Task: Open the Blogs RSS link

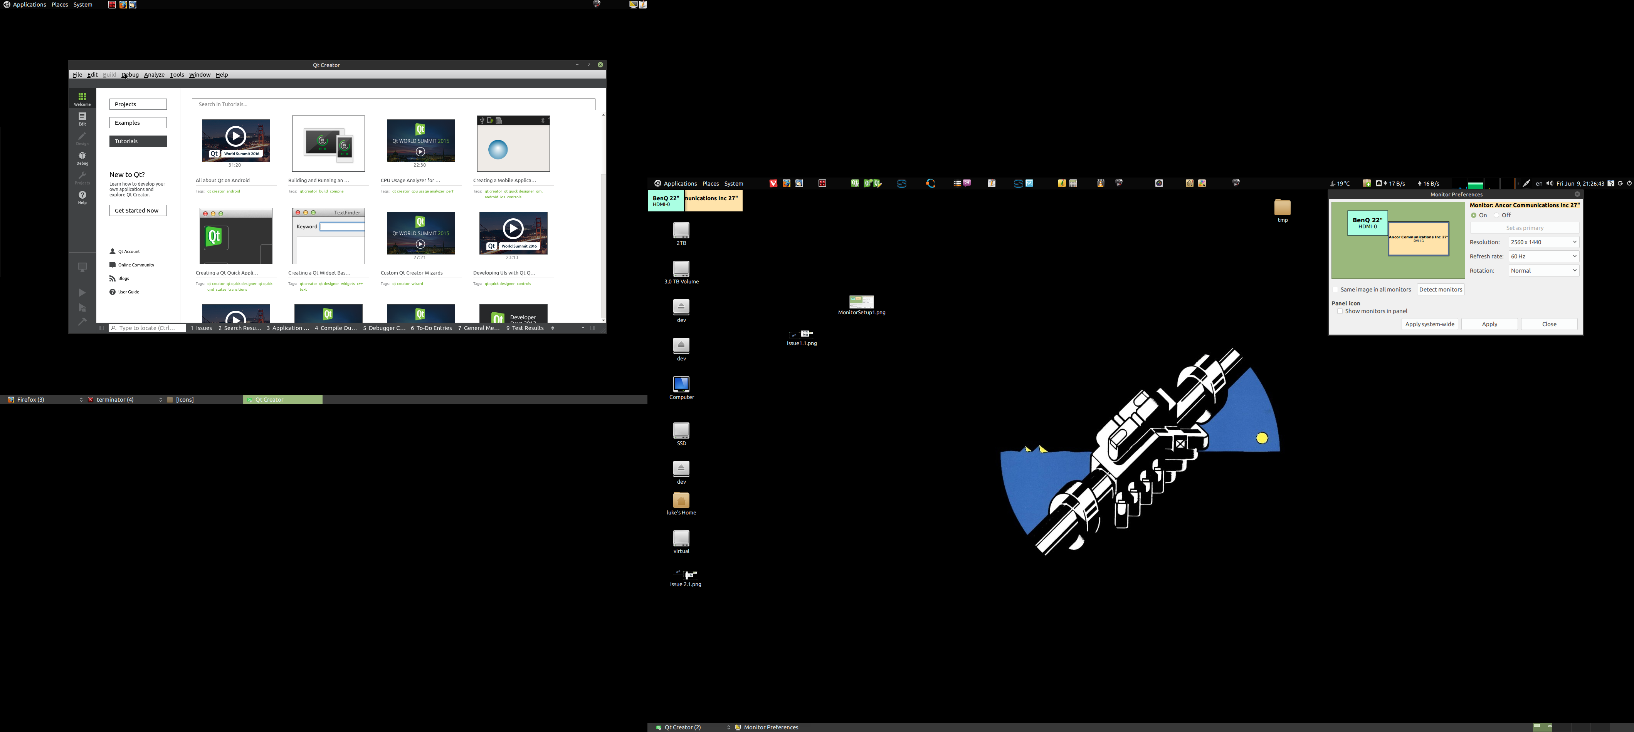Action: (x=123, y=279)
